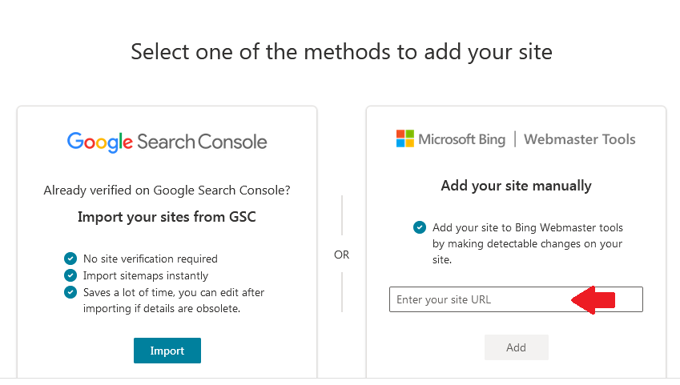
Task: Click checkmark beside "Add your site to Bing"
Action: point(420,227)
